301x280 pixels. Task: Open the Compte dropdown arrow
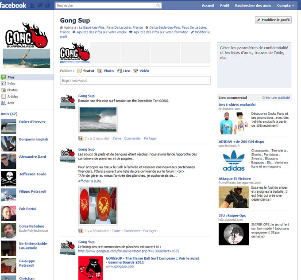(x=293, y=6)
